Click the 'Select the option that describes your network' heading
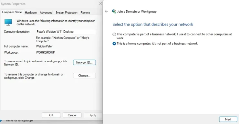 [x=153, y=24]
